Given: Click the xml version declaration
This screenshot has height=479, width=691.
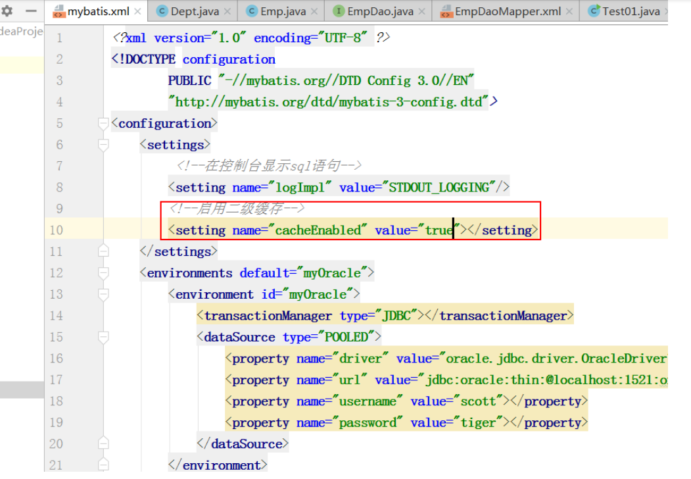Looking at the screenshot, I should pos(251,38).
